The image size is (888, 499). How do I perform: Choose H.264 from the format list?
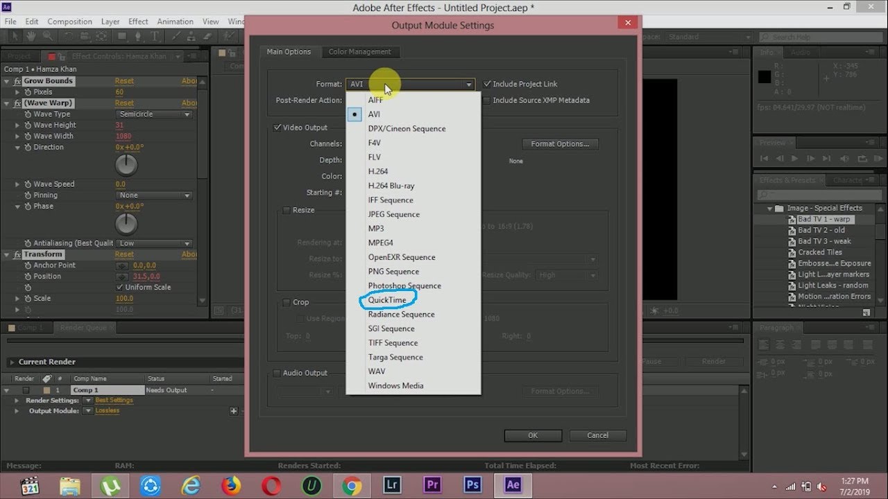coord(378,171)
